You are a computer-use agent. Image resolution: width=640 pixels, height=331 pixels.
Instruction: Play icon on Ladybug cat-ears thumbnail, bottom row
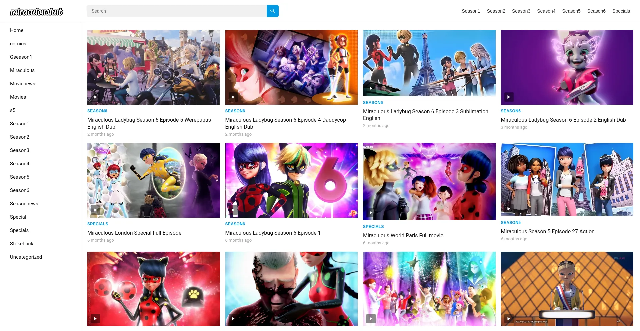tap(95, 319)
